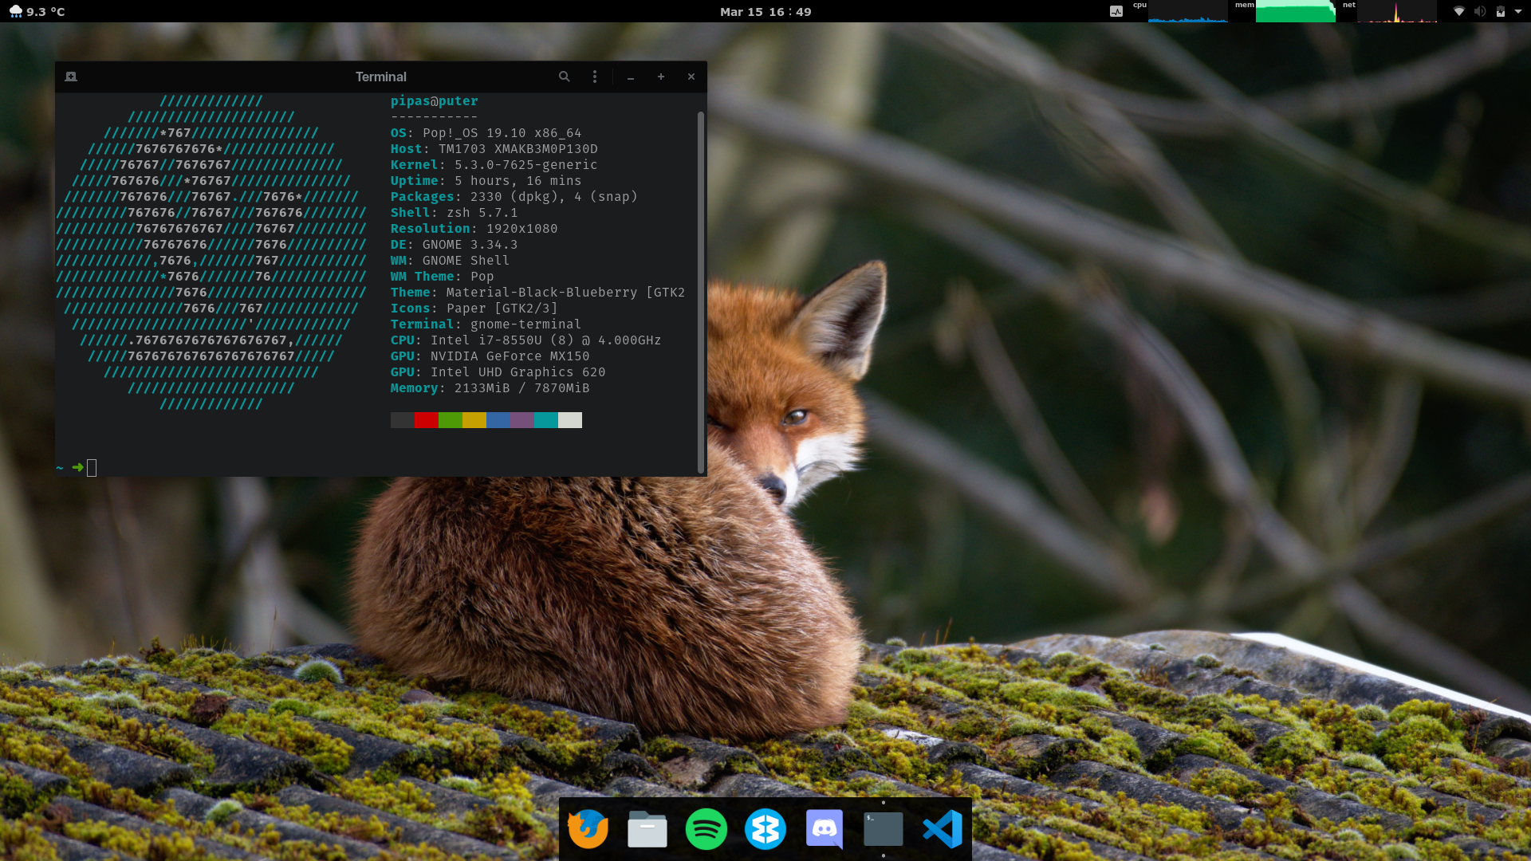This screenshot has height=861, width=1531.
Task: Open the calendar from Mar 15 clock
Action: coord(765,11)
